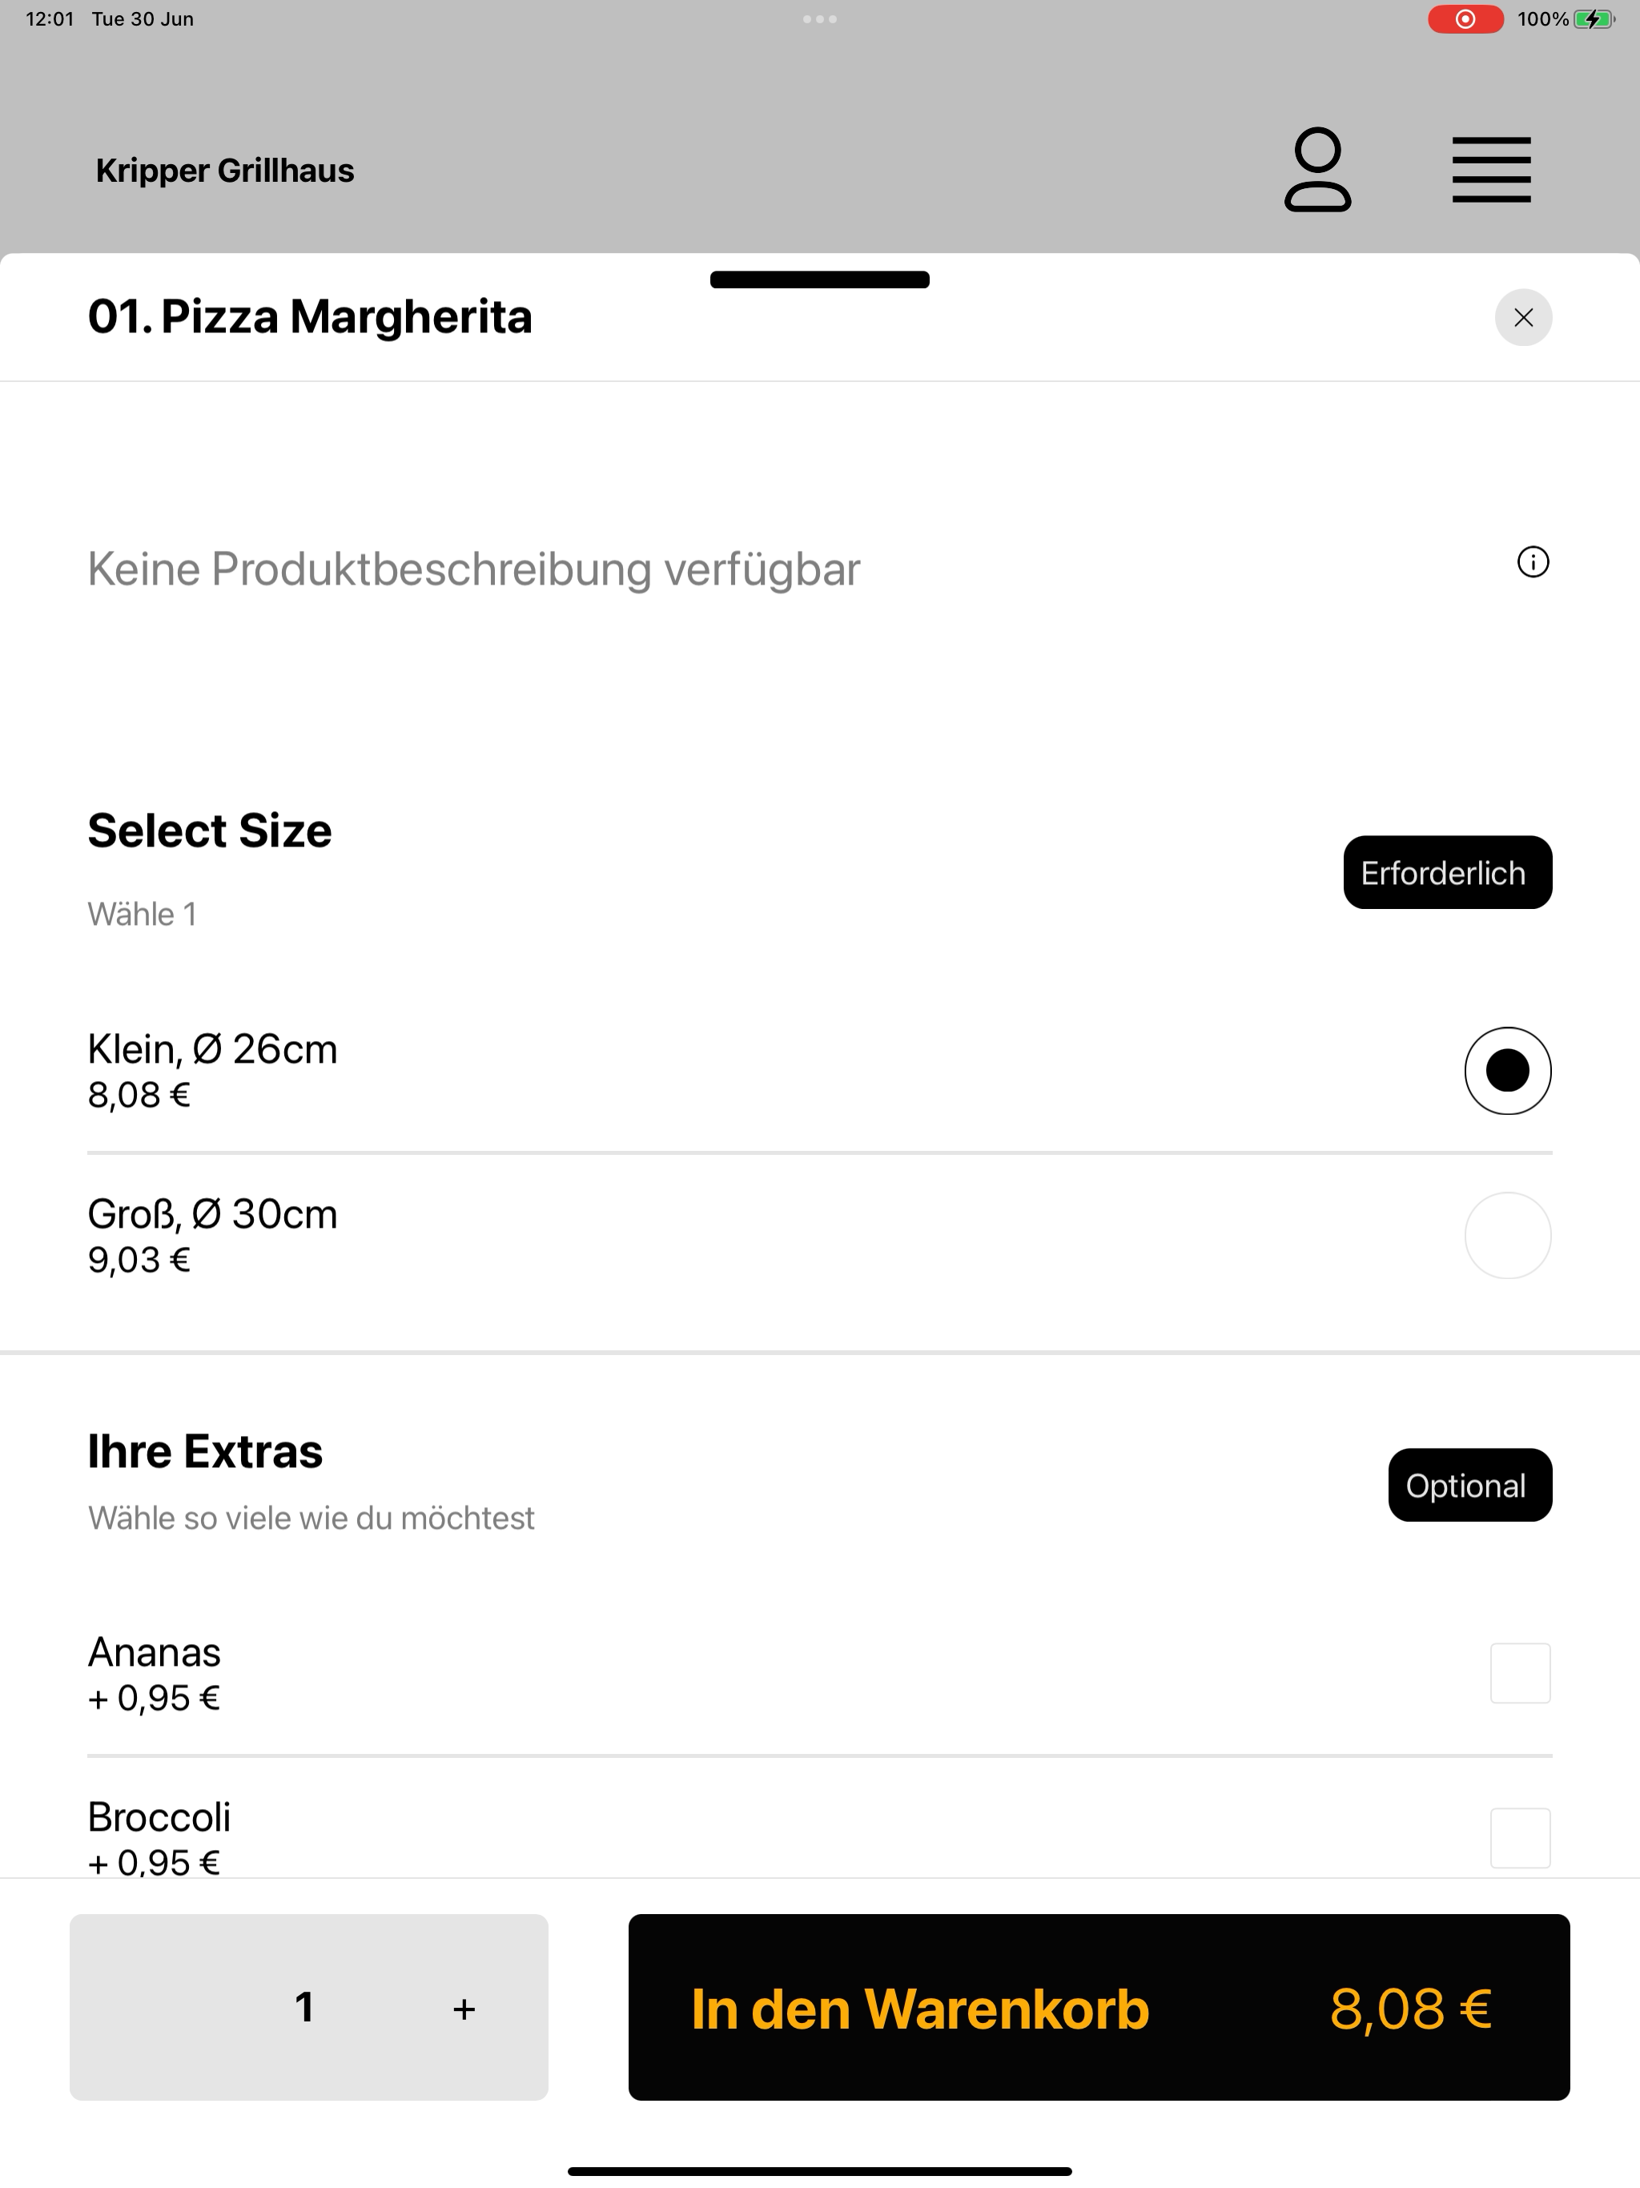The width and height of the screenshot is (1640, 2188).
Task: Tap the Klein, Ø 26cm label
Action: (x=213, y=1048)
